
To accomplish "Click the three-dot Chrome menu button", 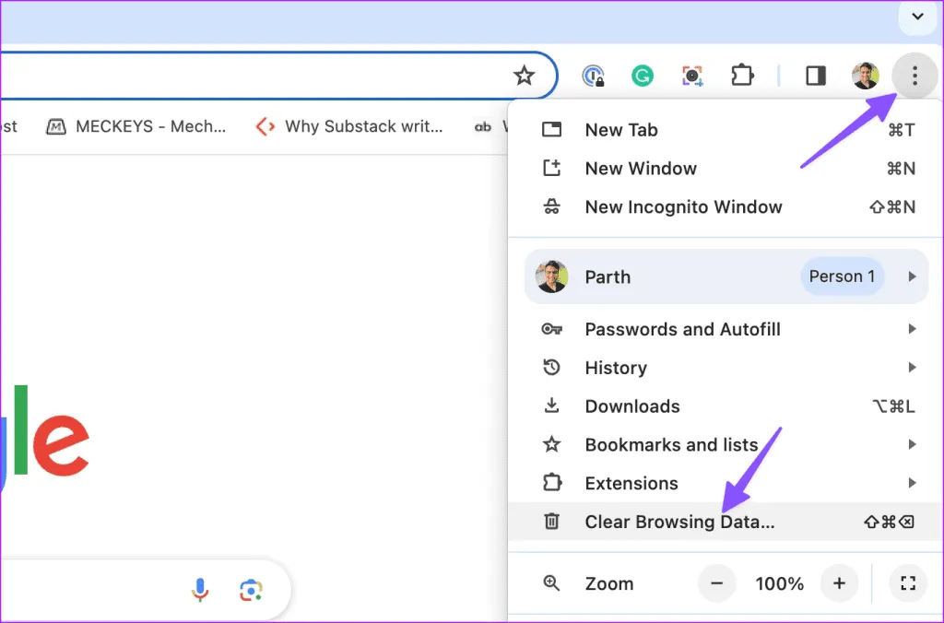I will pos(914,76).
